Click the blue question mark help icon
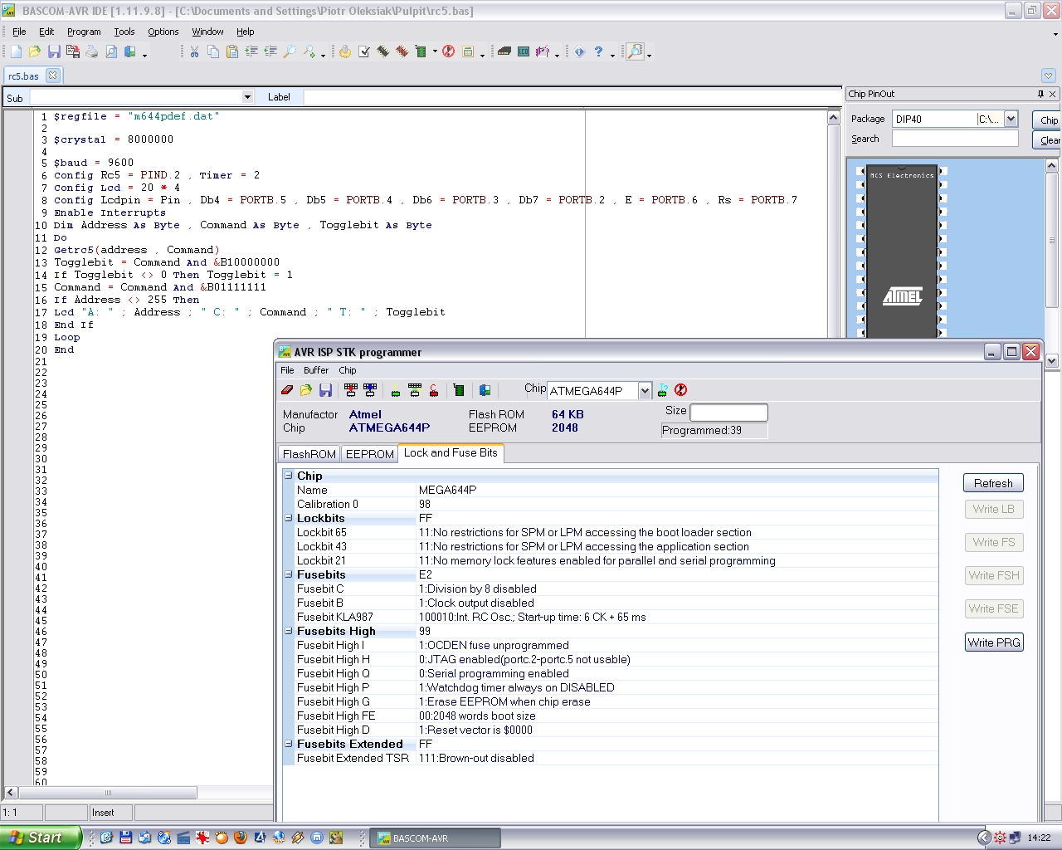The height and width of the screenshot is (850, 1062). coord(598,51)
